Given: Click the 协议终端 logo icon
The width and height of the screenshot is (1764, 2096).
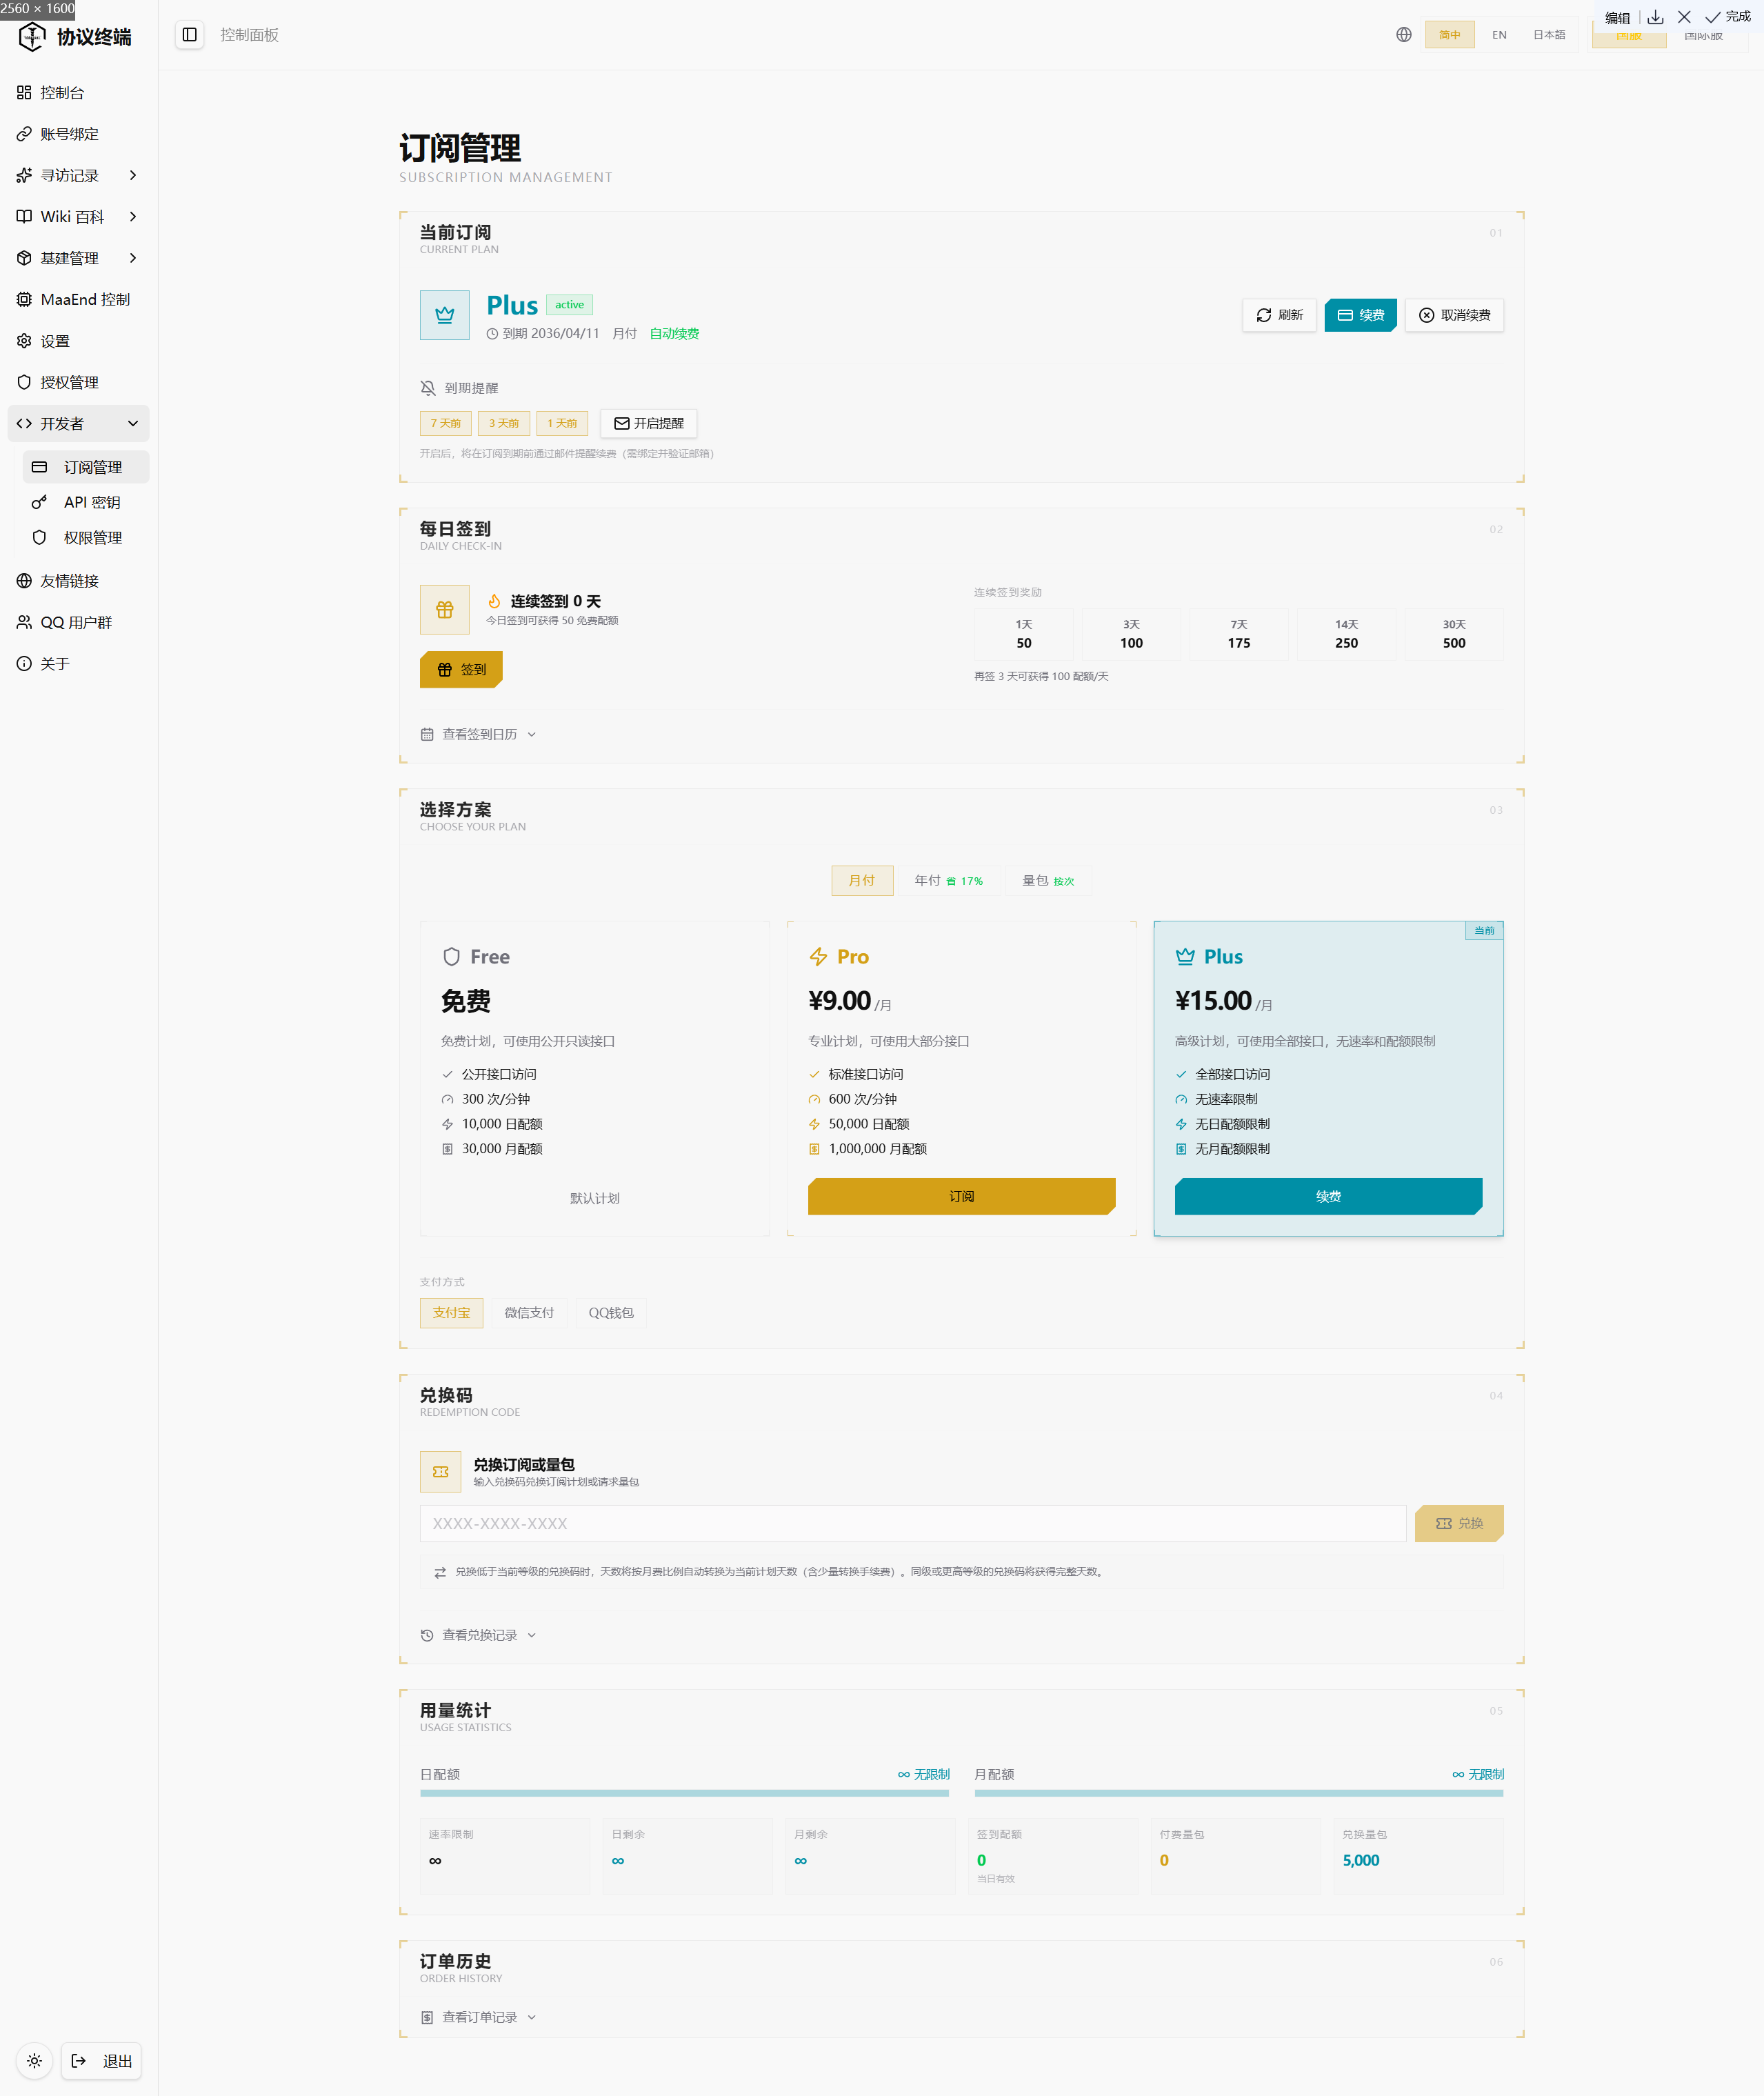Looking at the screenshot, I should pyautogui.click(x=32, y=37).
